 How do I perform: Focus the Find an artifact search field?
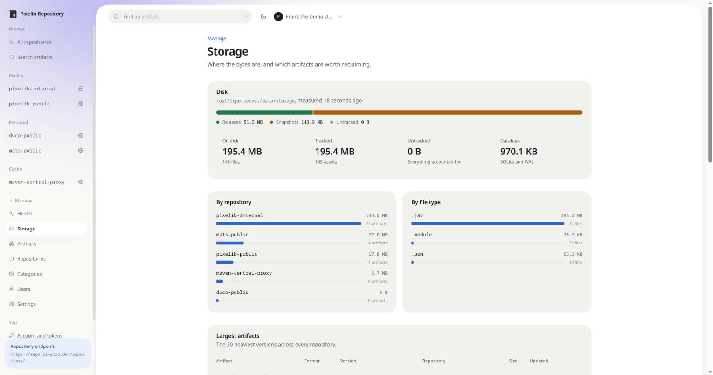point(180,16)
